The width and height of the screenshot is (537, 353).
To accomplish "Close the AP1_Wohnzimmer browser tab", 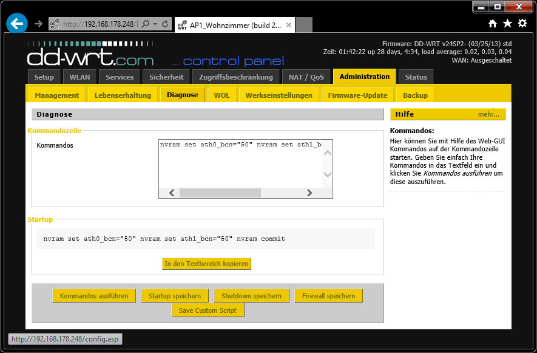I will [289, 25].
